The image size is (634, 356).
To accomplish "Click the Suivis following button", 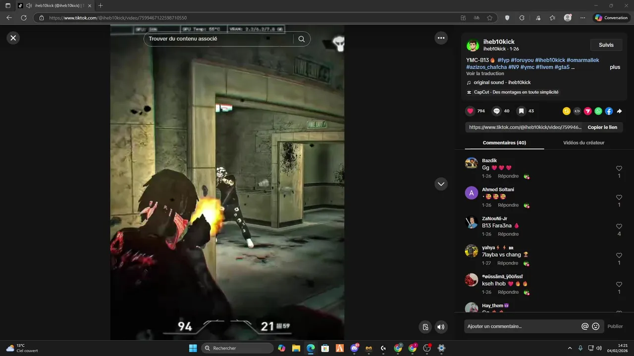I will click(606, 45).
